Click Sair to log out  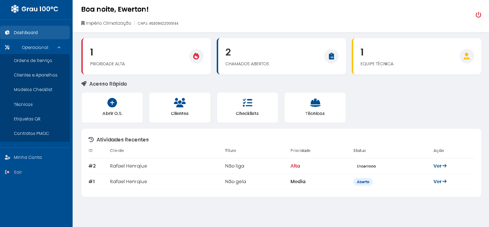click(x=17, y=172)
